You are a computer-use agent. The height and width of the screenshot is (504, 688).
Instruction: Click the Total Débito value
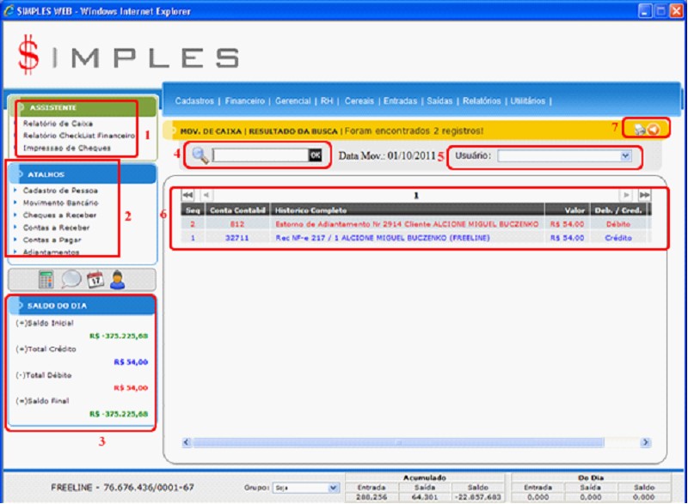click(x=131, y=387)
